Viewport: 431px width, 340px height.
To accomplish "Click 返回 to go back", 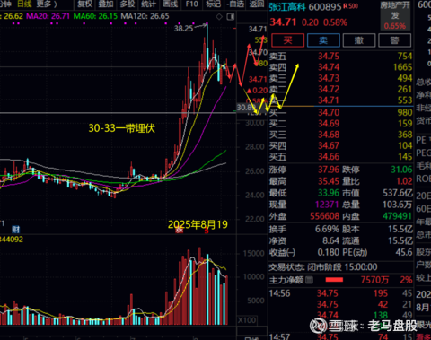I will point(257,4).
